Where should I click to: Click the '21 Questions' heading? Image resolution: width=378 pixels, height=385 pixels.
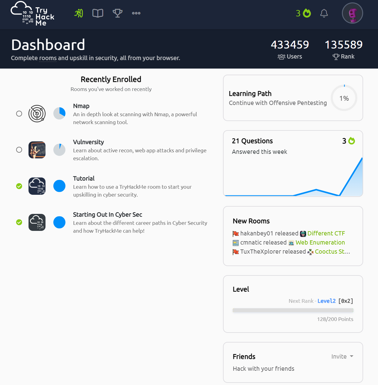252,141
